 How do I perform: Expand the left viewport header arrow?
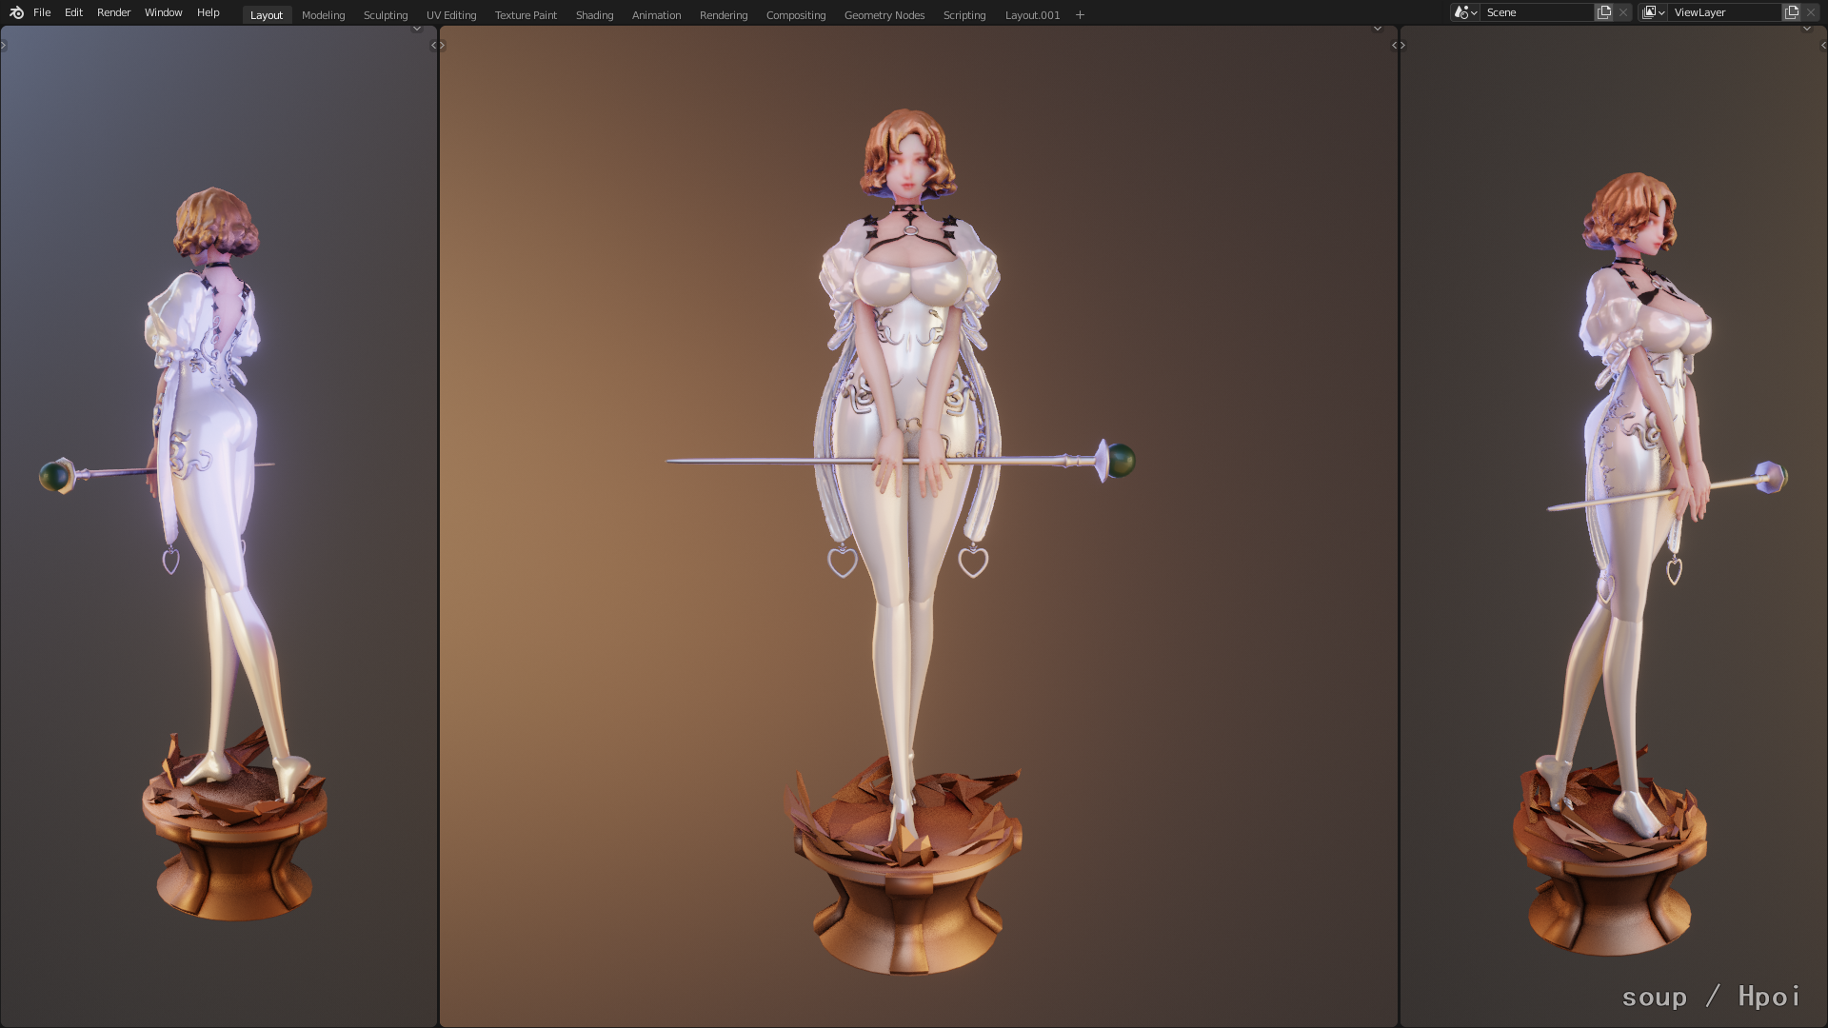[416, 29]
